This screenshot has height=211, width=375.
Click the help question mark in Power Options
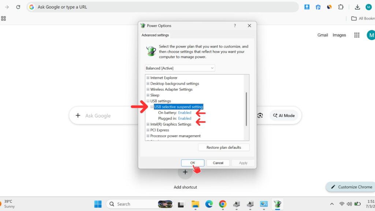(x=235, y=26)
